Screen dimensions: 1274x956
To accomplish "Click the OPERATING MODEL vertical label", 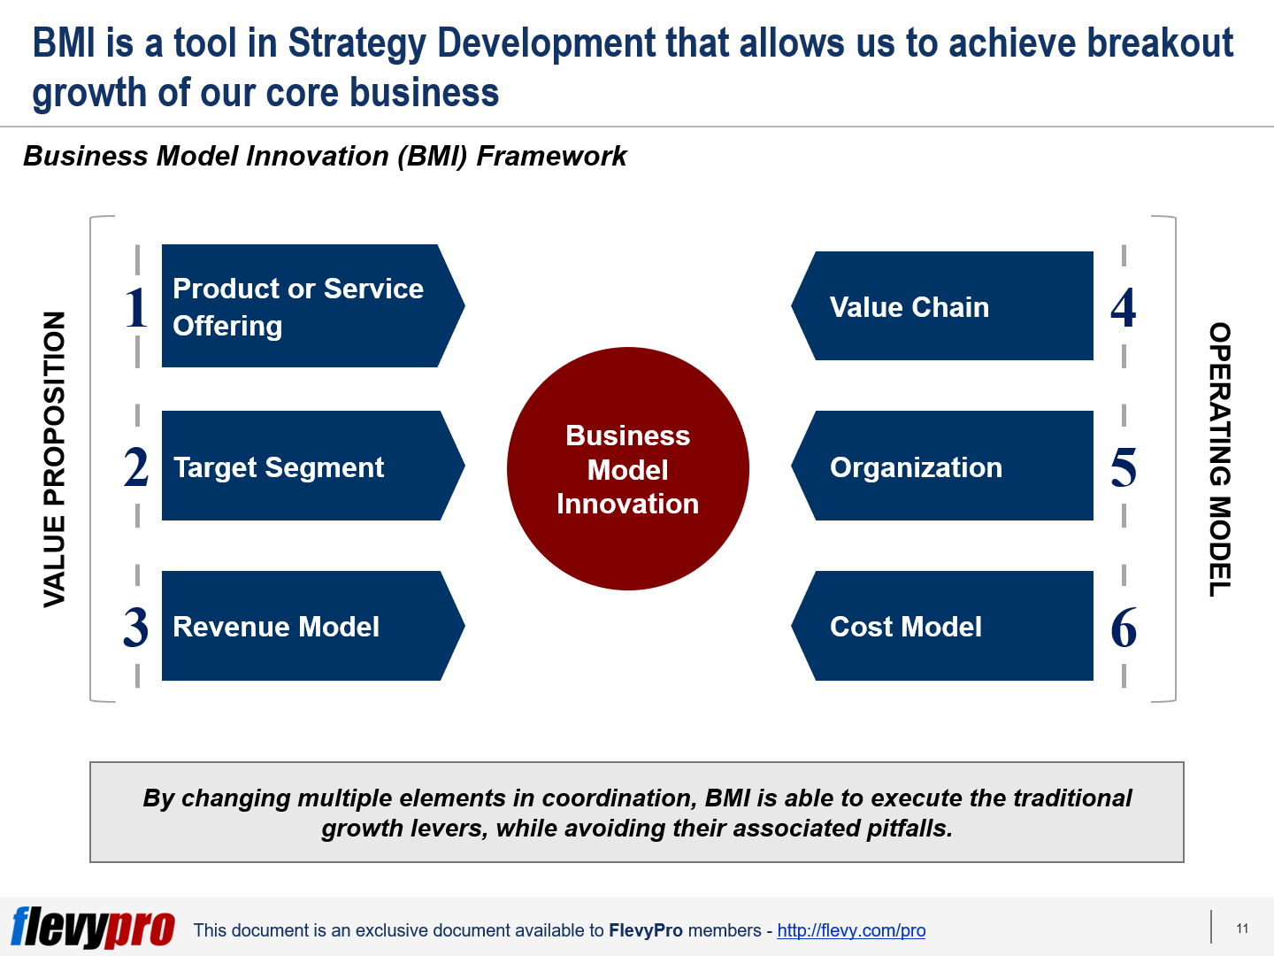I will point(1220,459).
